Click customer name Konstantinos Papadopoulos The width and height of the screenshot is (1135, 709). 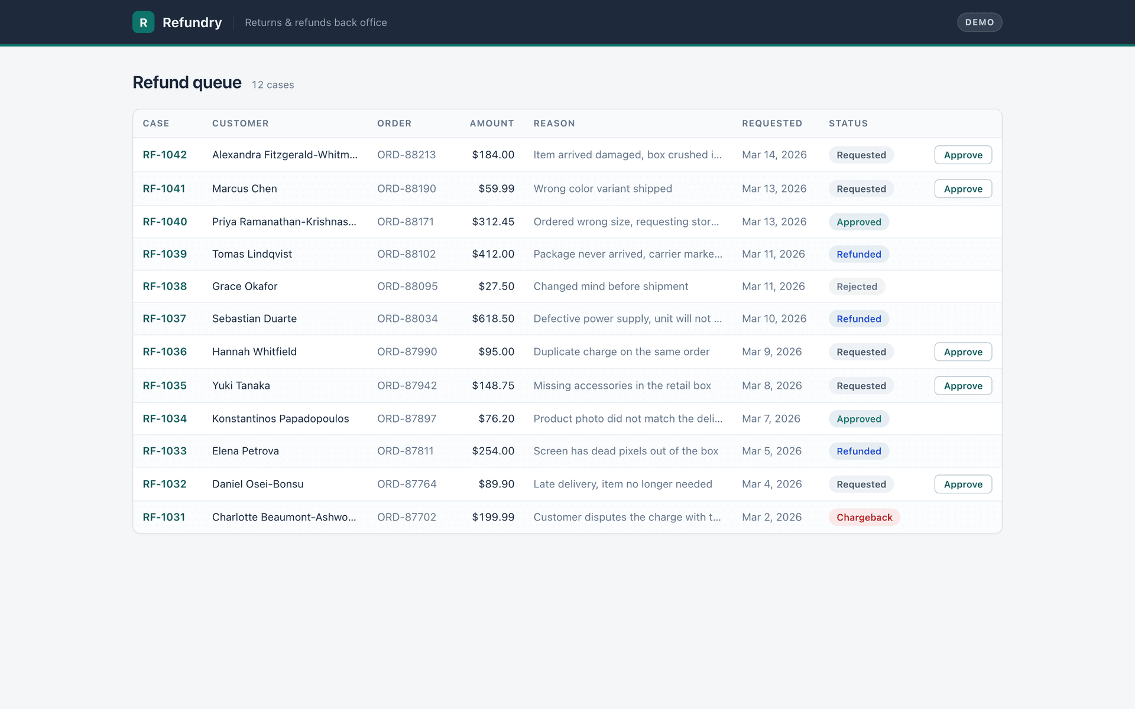(281, 418)
